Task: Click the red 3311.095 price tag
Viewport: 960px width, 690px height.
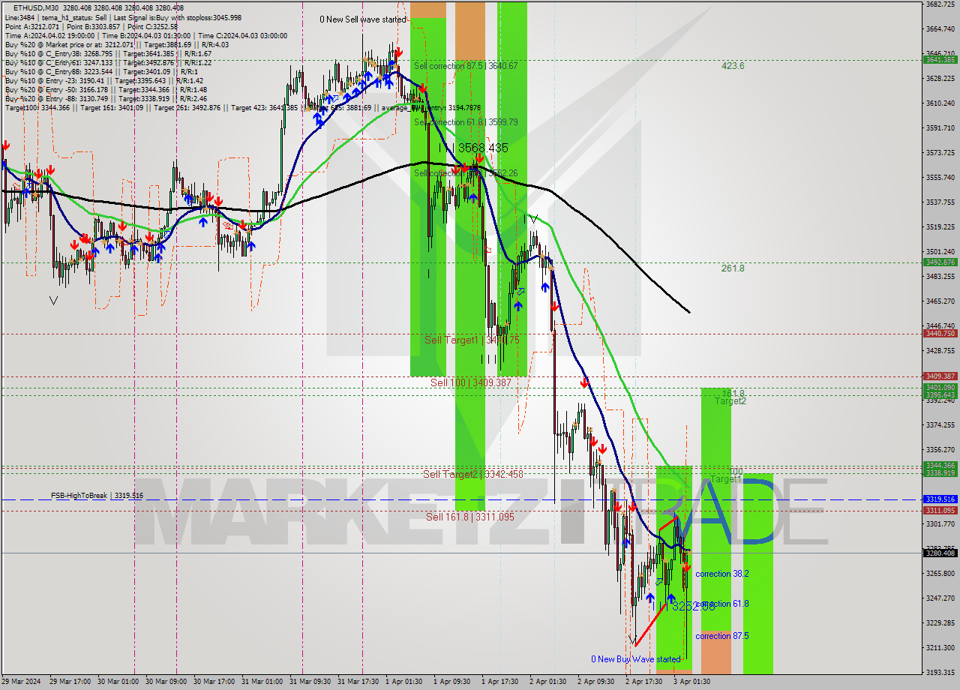Action: point(940,511)
